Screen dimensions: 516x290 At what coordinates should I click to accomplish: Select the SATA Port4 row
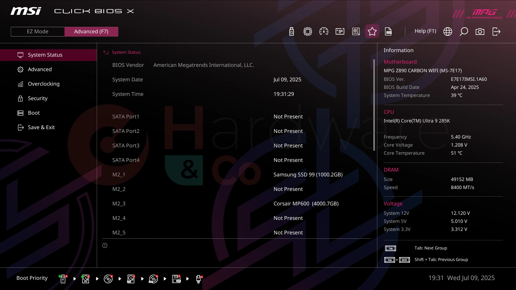236,160
